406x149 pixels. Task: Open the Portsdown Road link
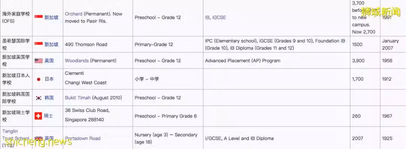83,139
